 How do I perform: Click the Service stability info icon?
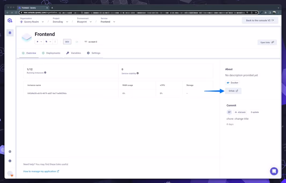click(x=138, y=73)
